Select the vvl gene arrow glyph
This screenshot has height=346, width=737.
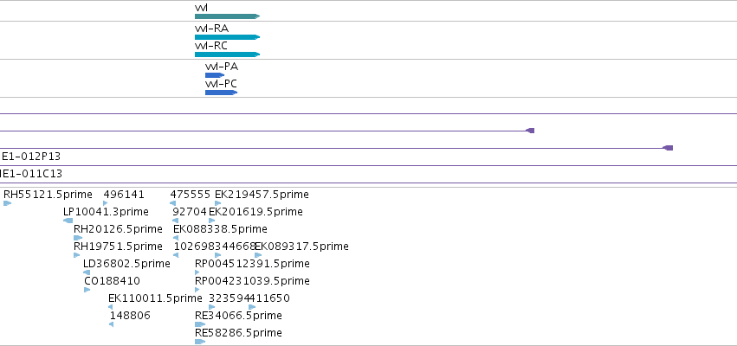point(227,16)
